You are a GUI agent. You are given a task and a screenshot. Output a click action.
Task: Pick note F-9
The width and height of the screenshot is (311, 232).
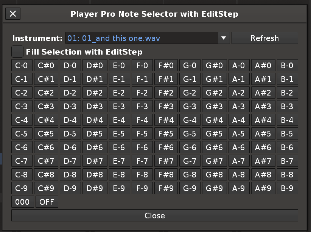pyautogui.click(x=142, y=188)
